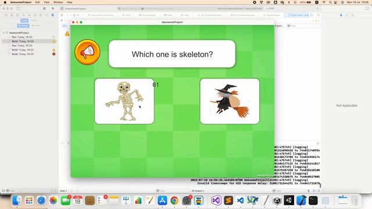Click the console trash clear icon
The height and width of the screenshot is (209, 372).
tap(309, 191)
